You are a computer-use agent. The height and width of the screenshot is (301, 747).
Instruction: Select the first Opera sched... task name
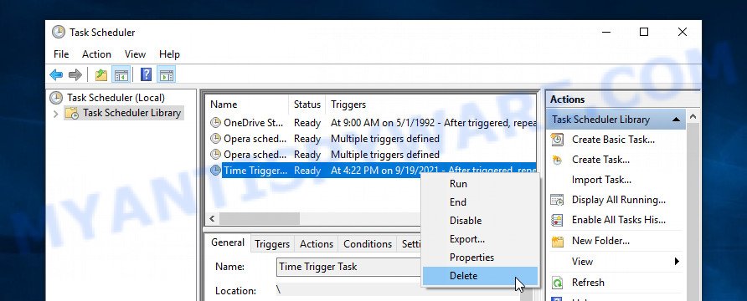click(x=255, y=138)
